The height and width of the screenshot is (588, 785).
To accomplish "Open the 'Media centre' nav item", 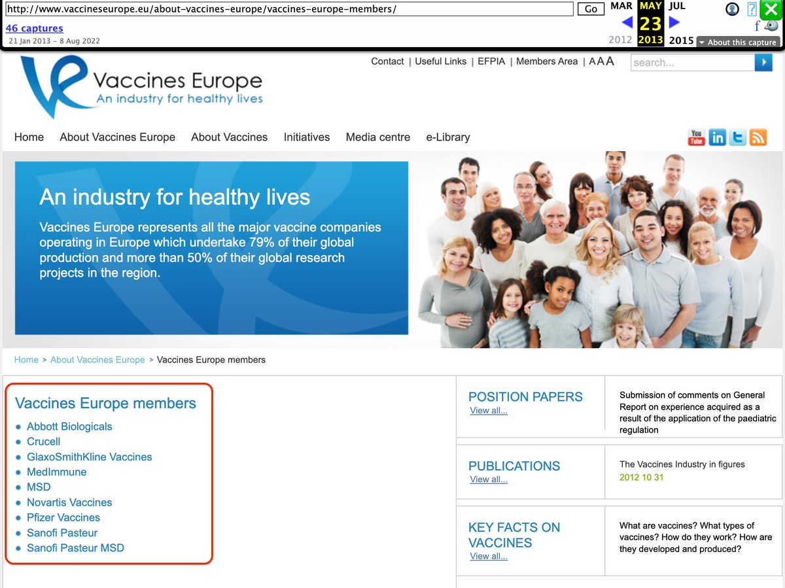I will coord(377,137).
